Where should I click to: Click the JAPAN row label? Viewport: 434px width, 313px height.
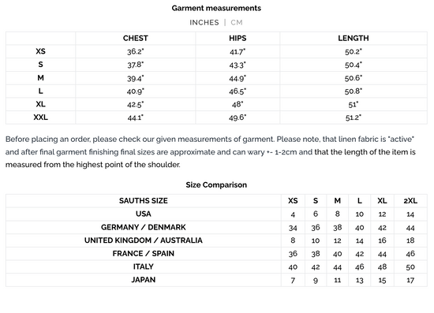[144, 280]
